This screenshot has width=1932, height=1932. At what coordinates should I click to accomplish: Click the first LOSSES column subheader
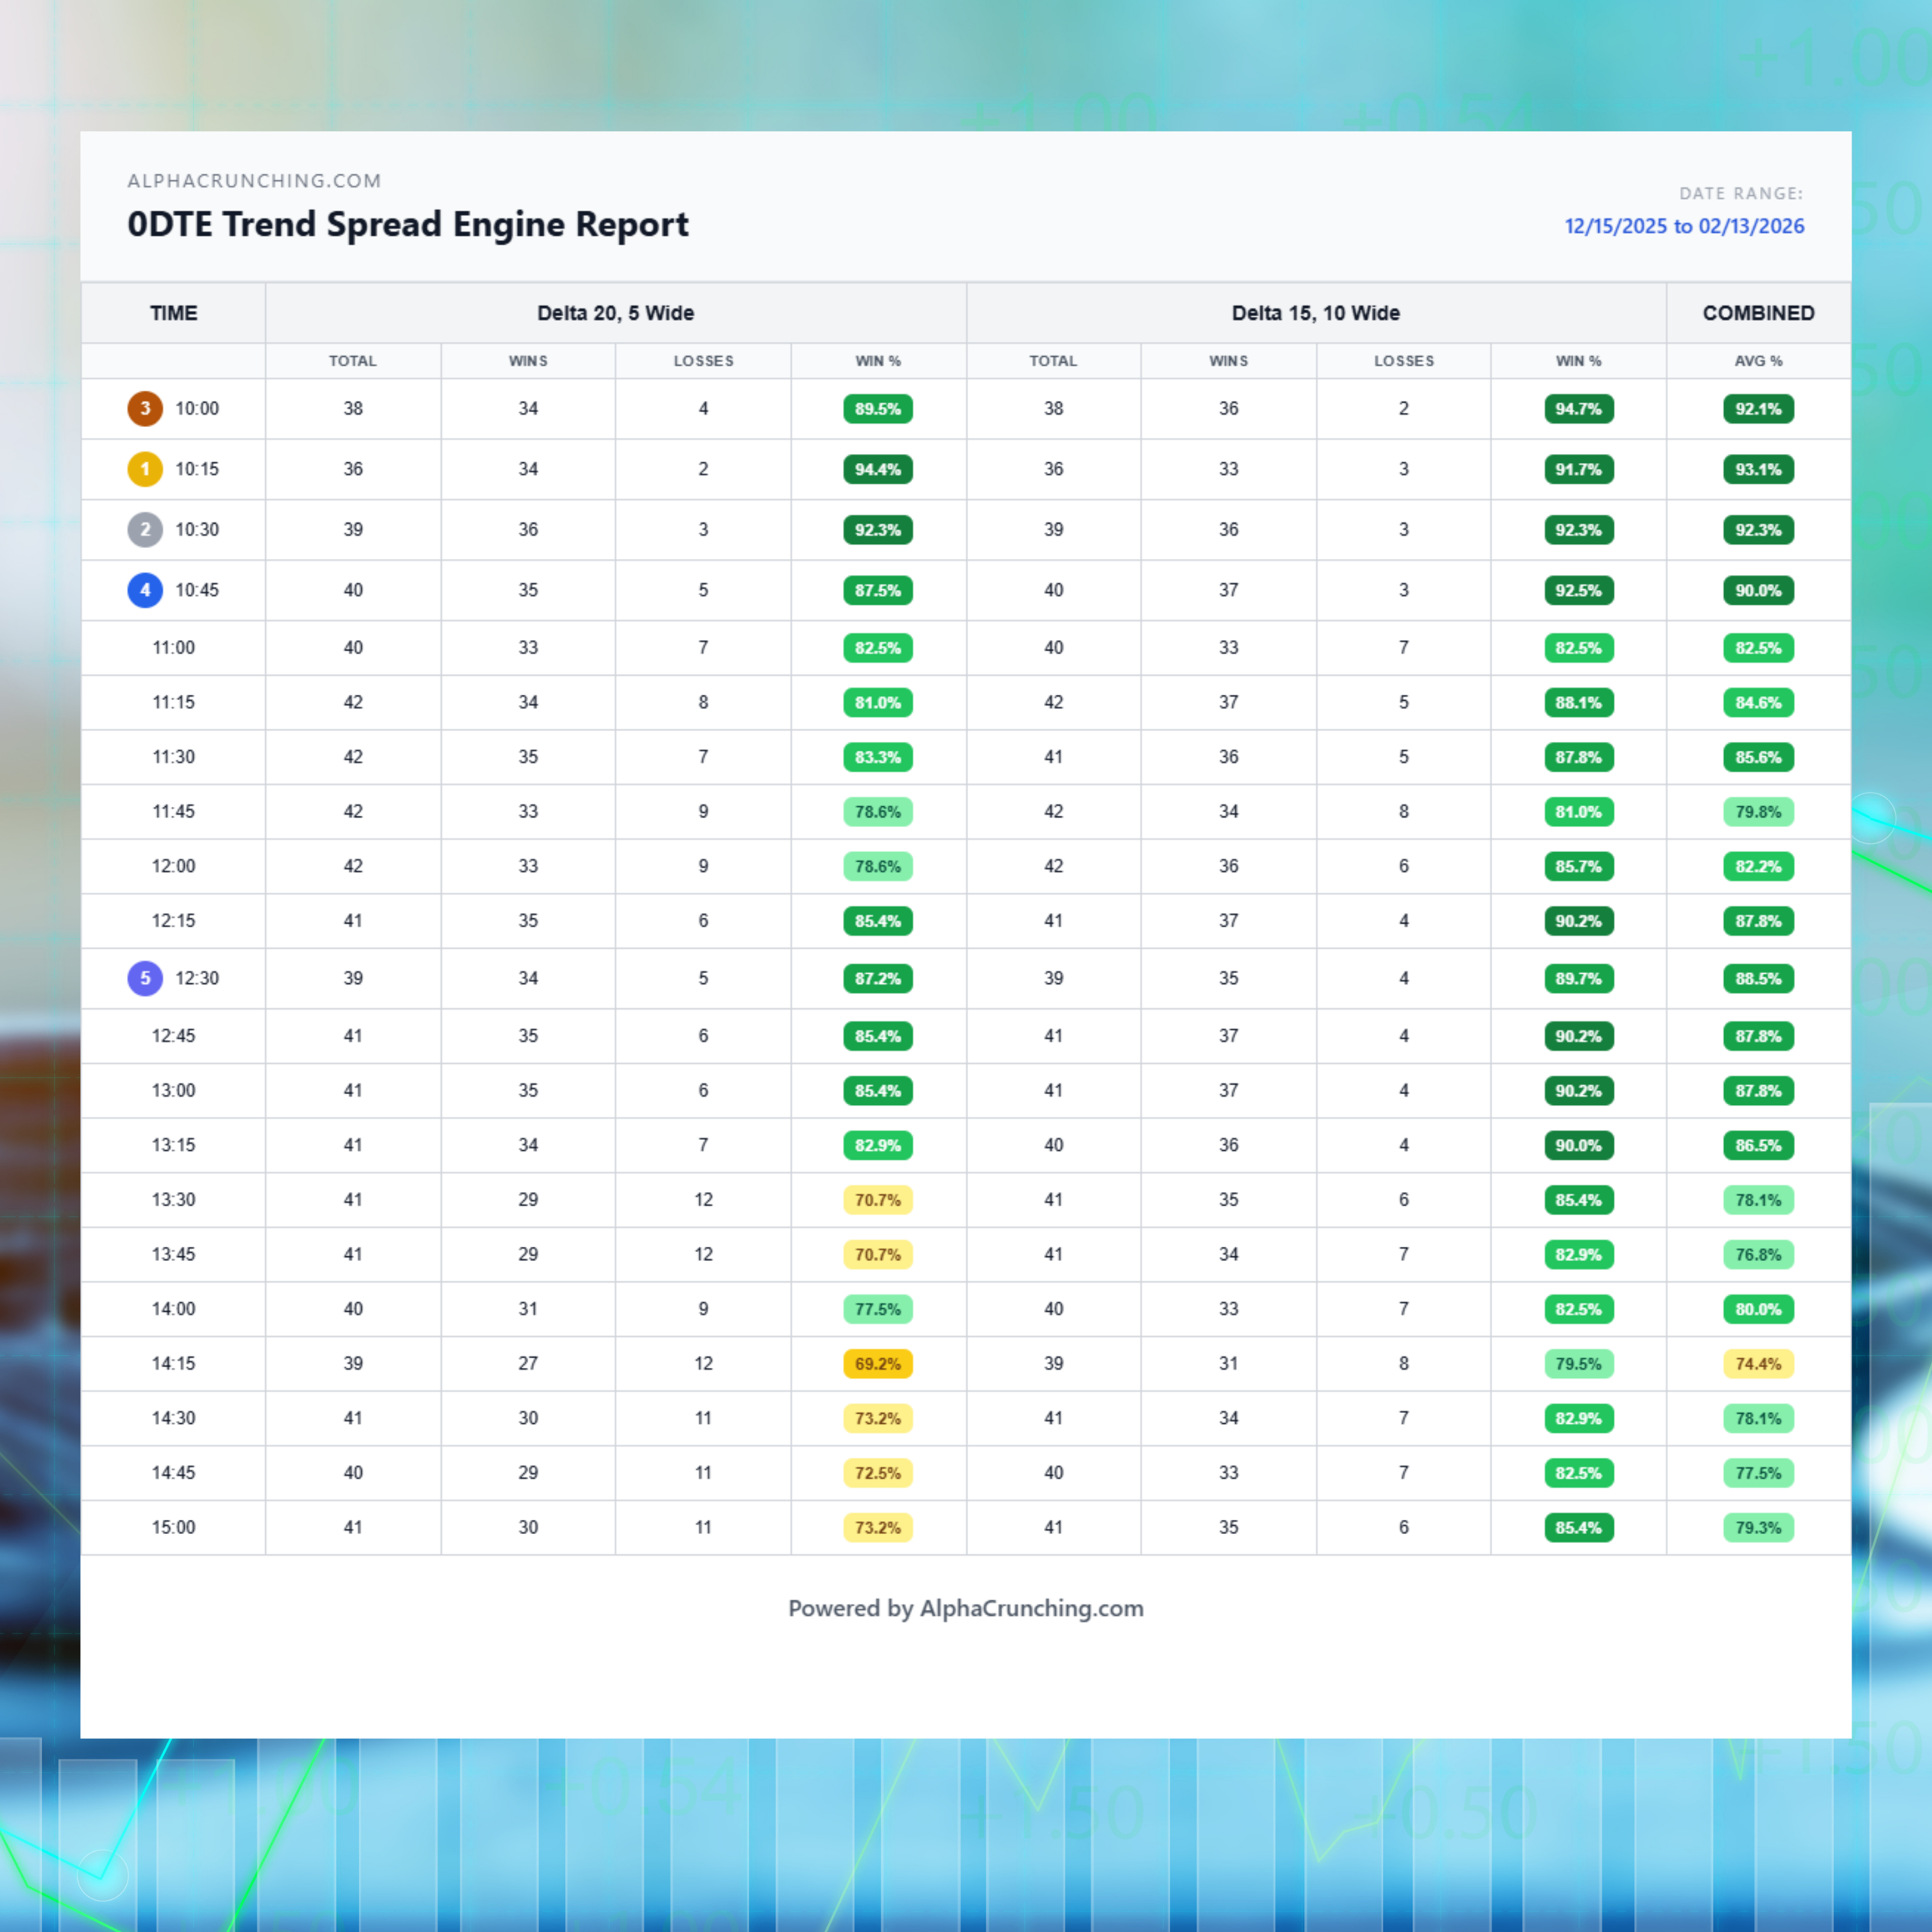point(703,361)
